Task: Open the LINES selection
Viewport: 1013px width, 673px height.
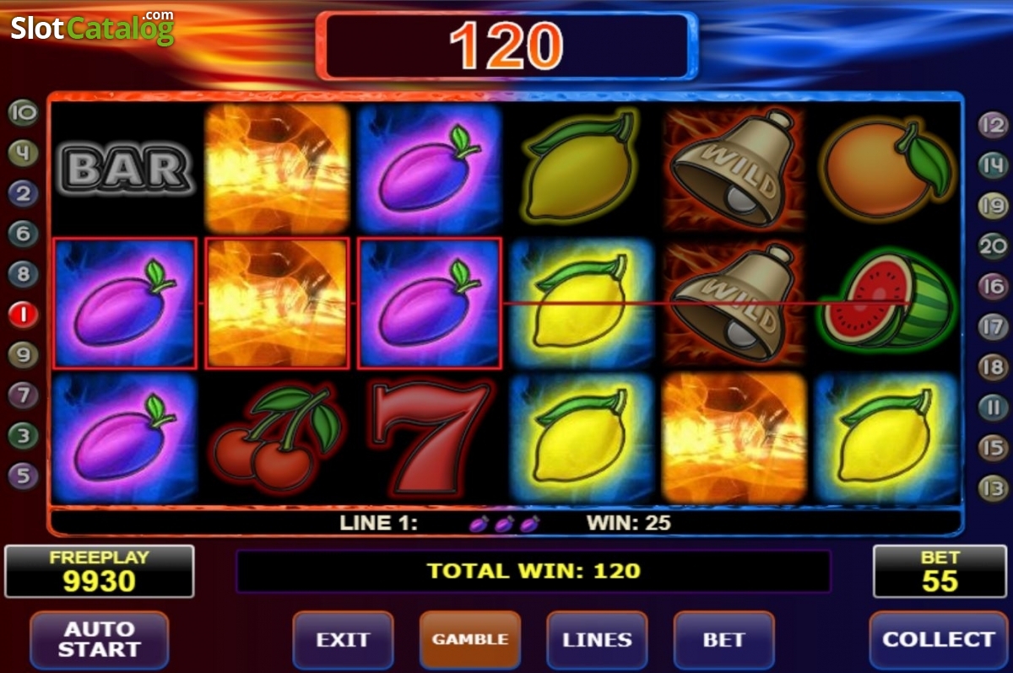Action: tap(598, 640)
